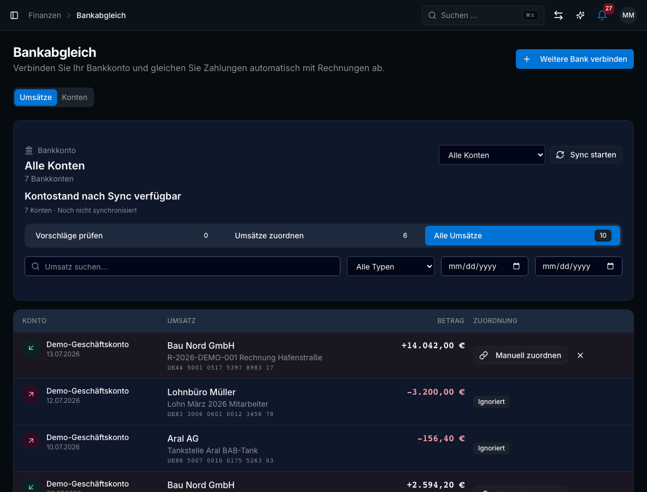This screenshot has height=492, width=647.
Task: Click outgoing arrow icon for Lohnbüro Müller row
Action: pos(31,394)
